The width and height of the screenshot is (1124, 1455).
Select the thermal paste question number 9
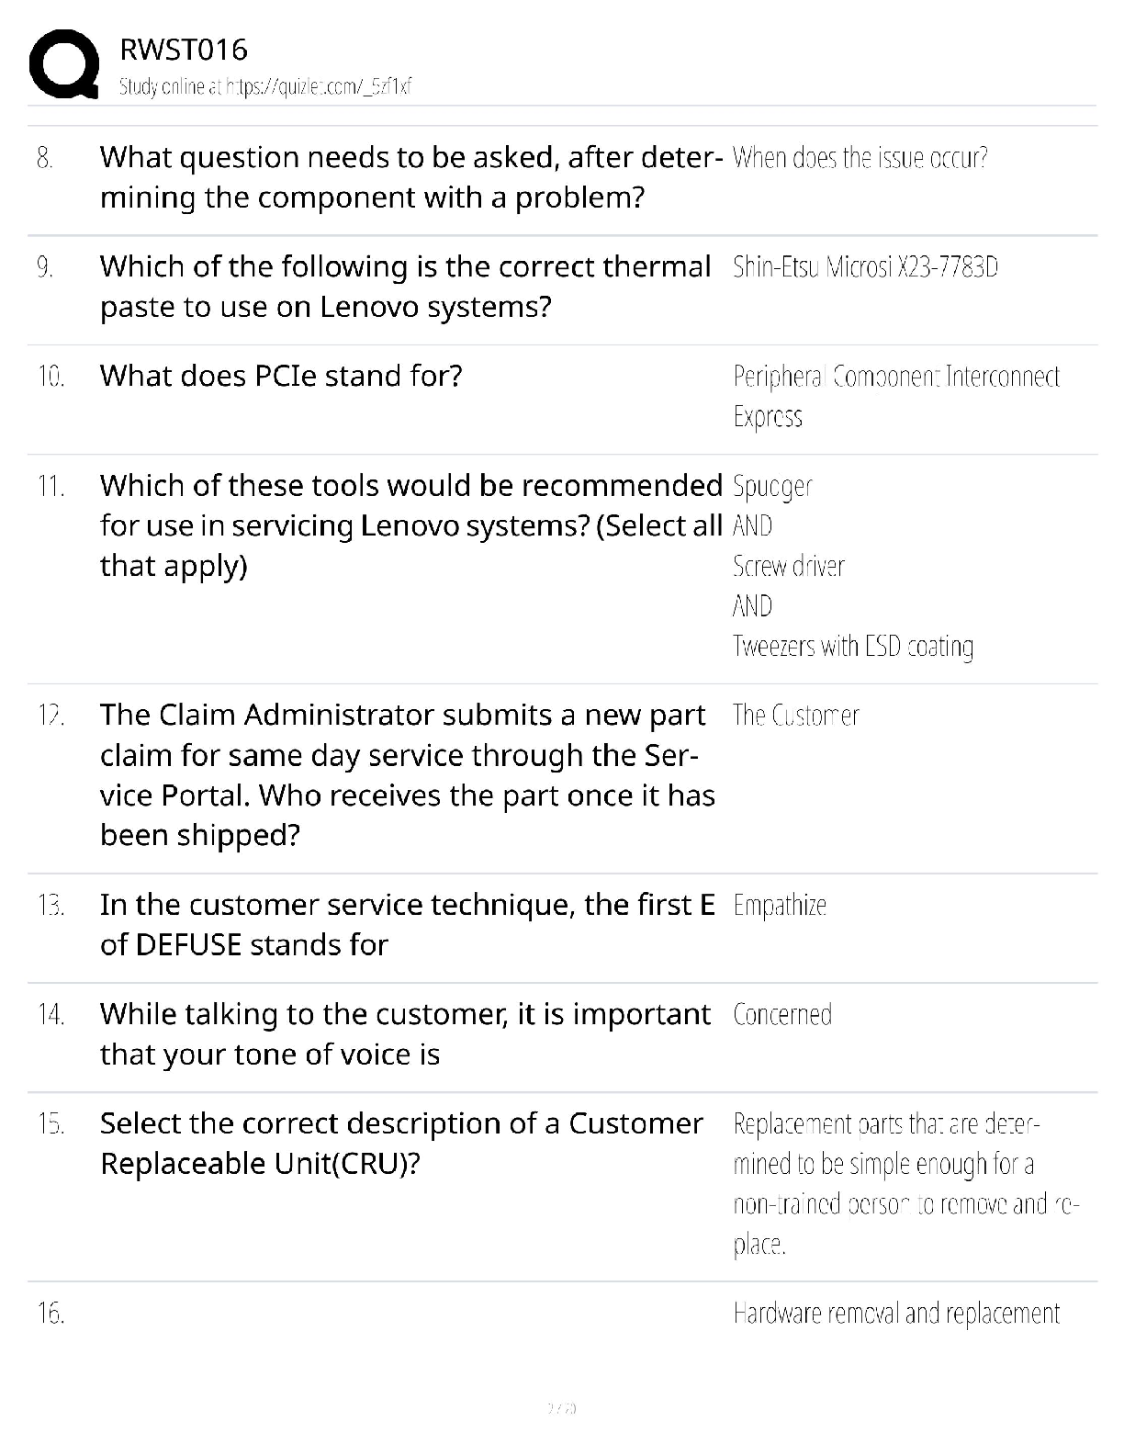[405, 287]
